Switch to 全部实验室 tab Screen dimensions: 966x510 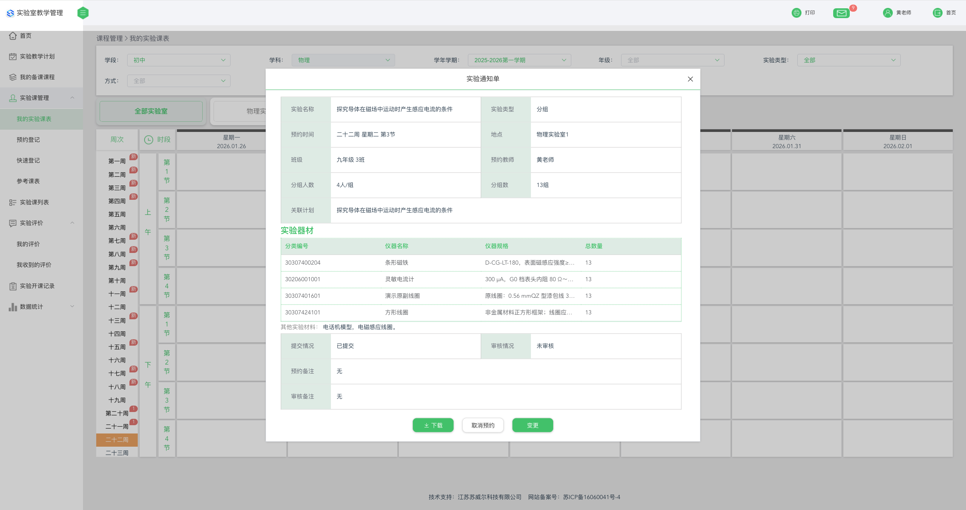151,111
